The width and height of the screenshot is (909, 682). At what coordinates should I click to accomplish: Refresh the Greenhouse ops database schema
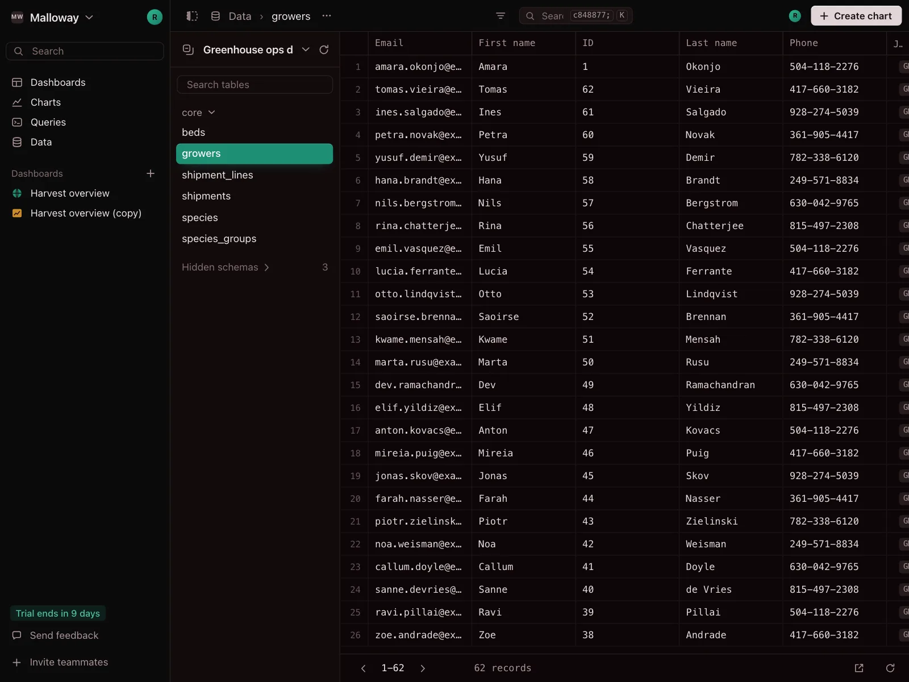(x=324, y=49)
